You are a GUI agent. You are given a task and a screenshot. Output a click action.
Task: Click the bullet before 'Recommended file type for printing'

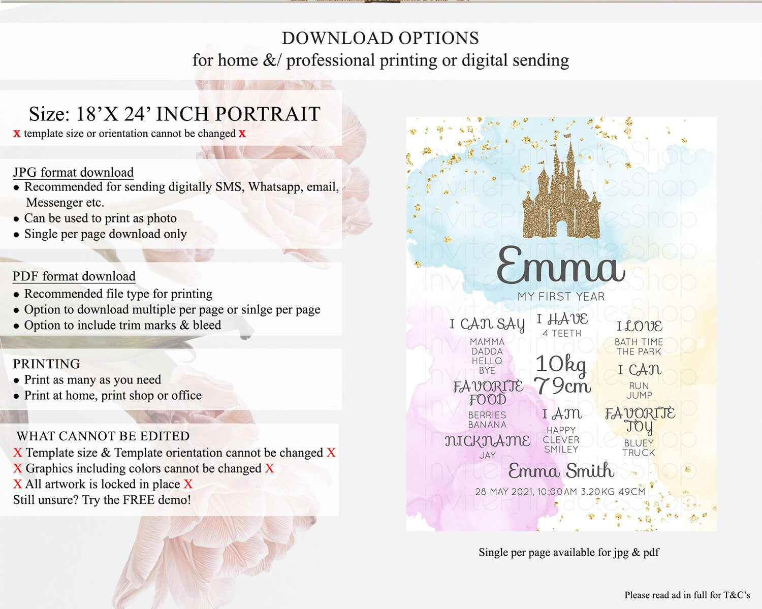pyautogui.click(x=17, y=295)
